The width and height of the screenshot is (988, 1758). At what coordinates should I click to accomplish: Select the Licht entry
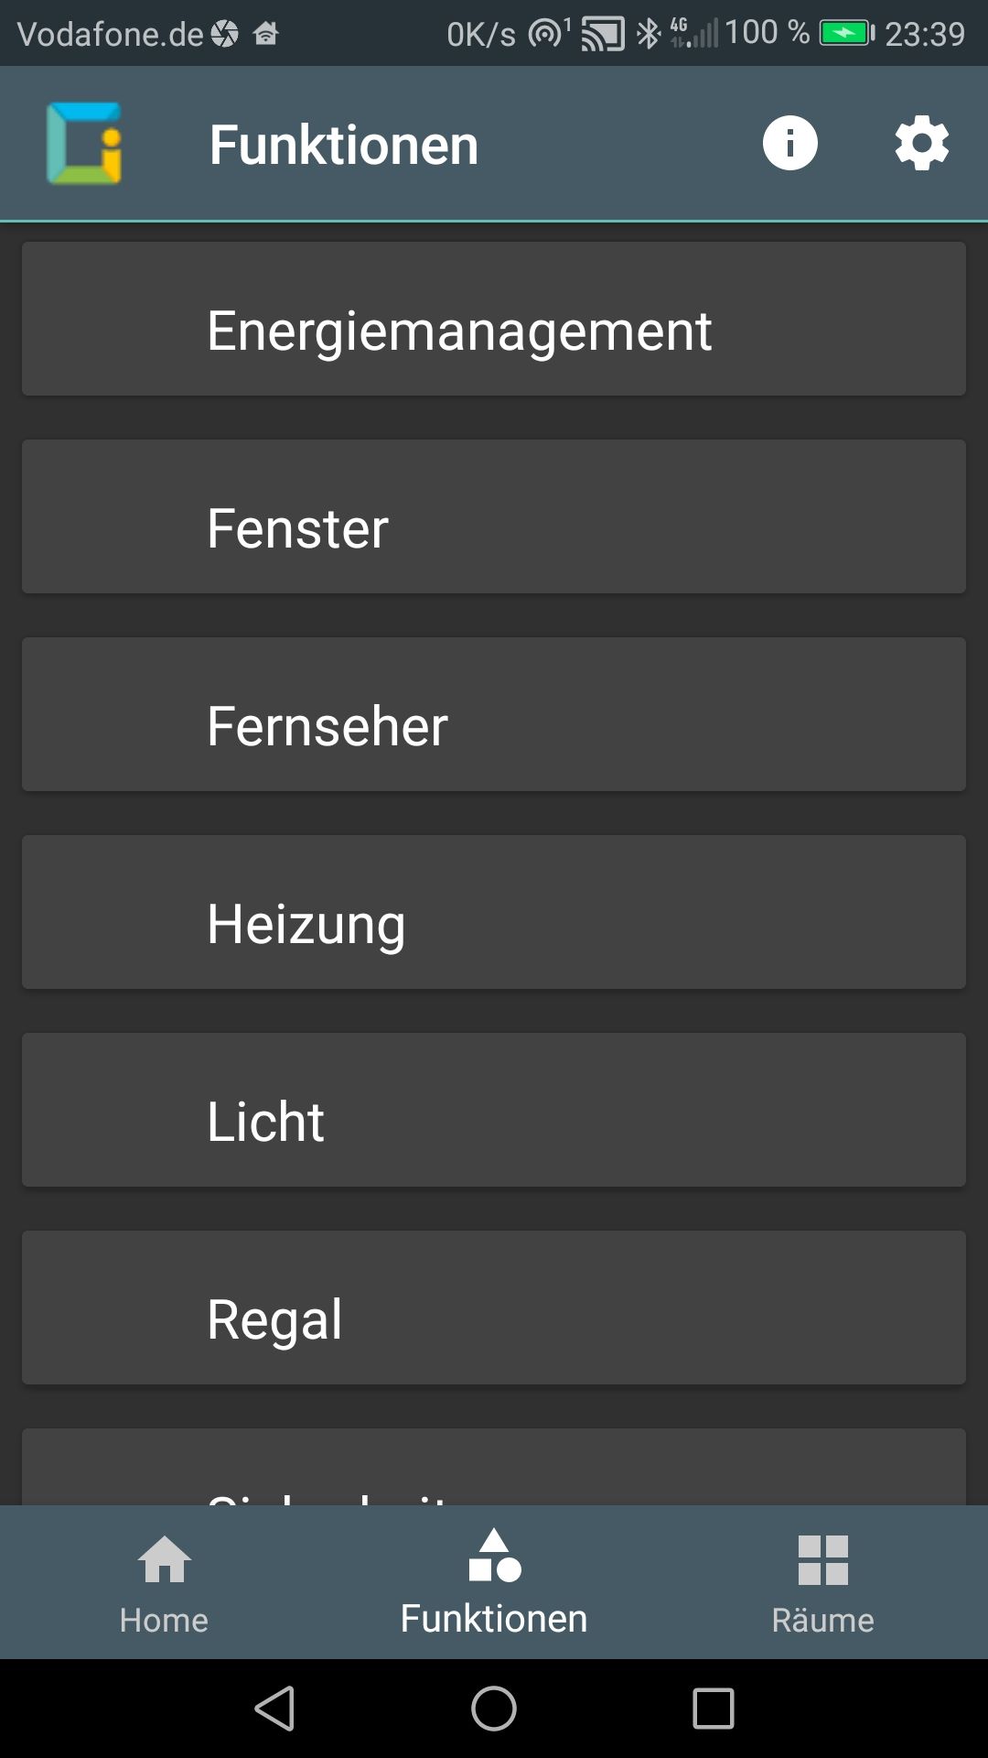494,1110
